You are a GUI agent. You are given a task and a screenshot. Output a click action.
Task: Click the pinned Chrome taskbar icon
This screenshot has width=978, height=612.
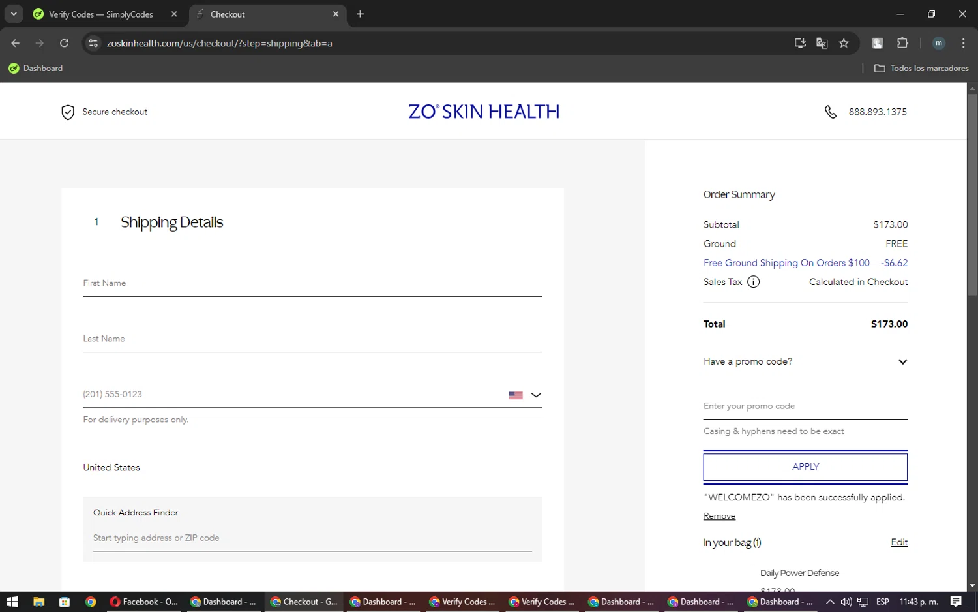[x=91, y=602]
